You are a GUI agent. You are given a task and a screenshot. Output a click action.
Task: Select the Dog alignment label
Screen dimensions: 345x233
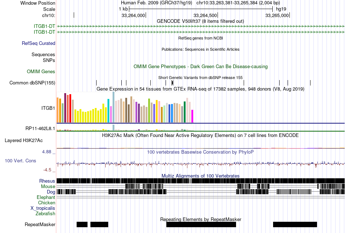point(51,192)
